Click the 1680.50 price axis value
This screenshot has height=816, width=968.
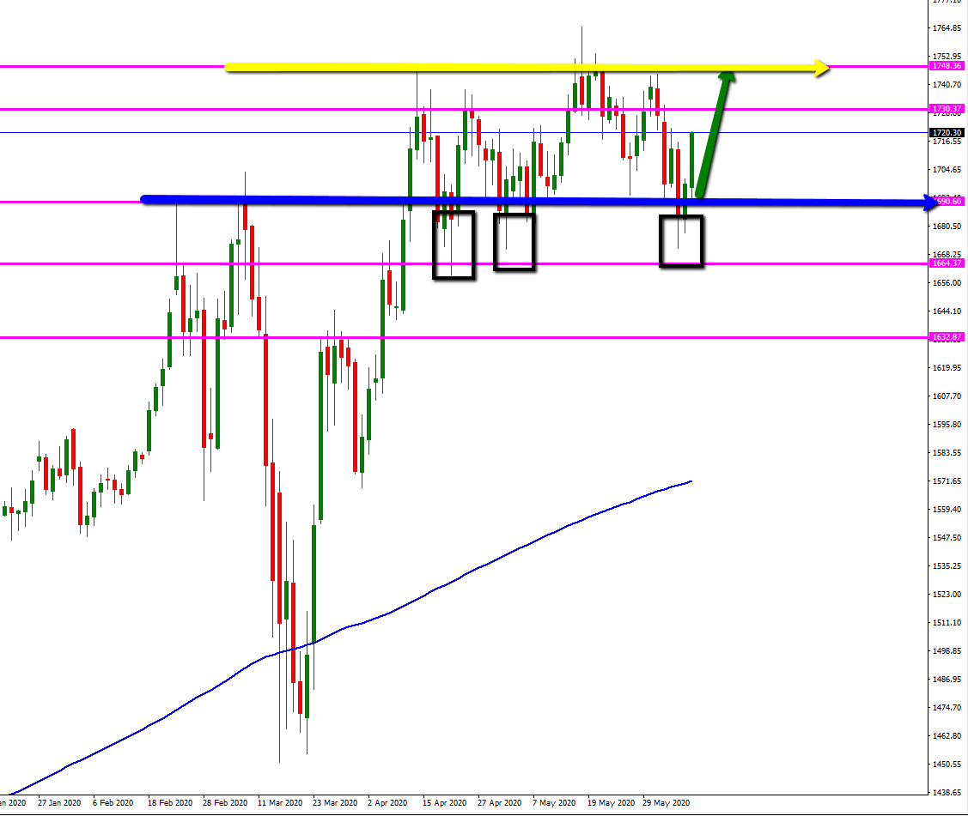947,227
